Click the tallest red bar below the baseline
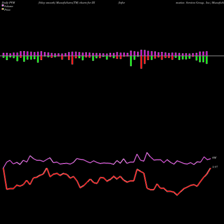 (141, 62)
